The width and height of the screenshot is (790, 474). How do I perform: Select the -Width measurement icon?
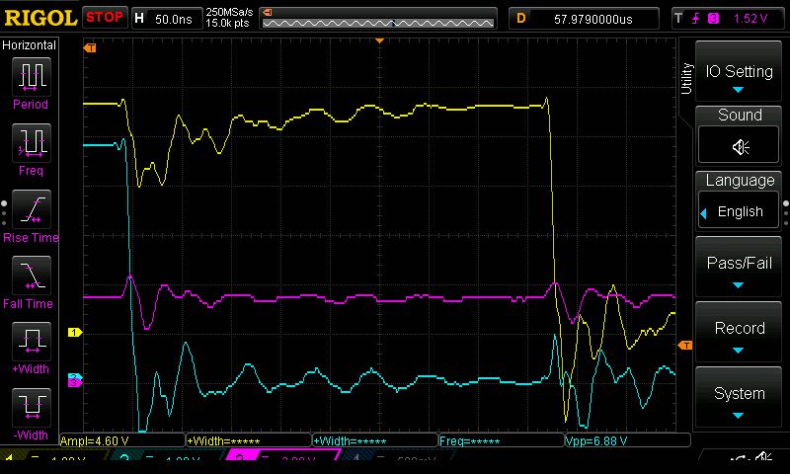coord(32,408)
